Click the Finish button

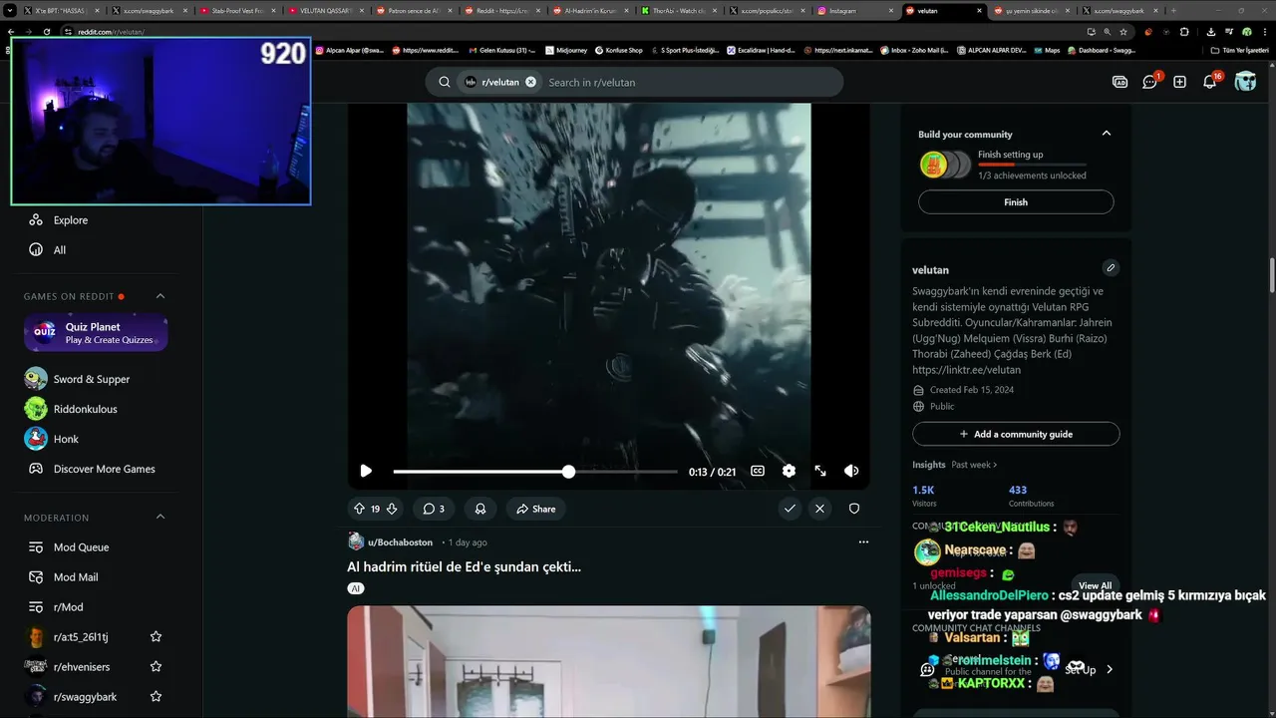tap(1016, 202)
